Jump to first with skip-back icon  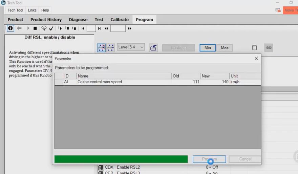[x=83, y=28]
